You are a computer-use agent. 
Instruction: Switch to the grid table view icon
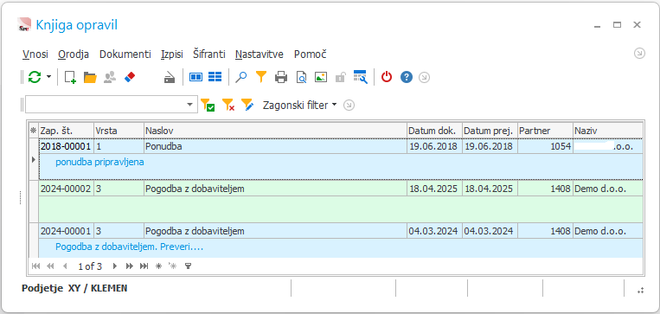click(215, 77)
